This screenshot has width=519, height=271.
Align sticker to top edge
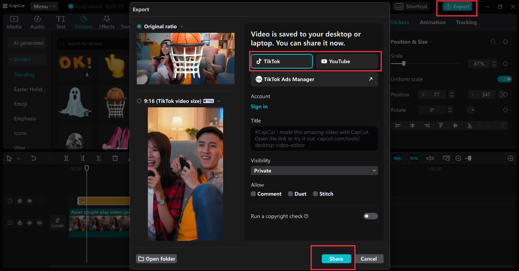click(x=441, y=126)
